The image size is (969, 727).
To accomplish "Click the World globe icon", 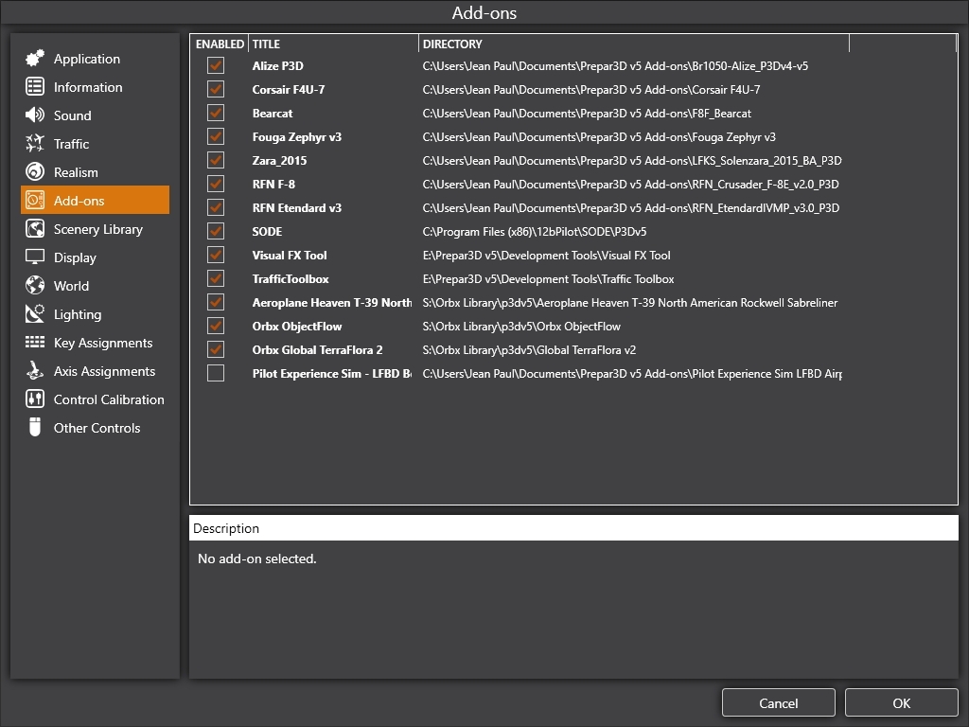I will [35, 286].
